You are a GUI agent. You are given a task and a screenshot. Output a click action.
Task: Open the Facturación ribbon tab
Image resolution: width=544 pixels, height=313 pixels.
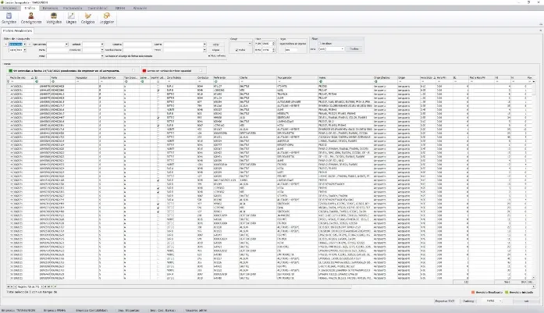click(73, 8)
